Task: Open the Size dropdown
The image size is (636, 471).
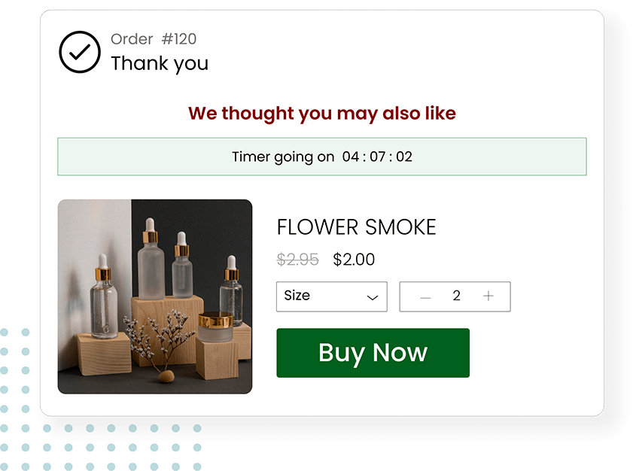Action: tap(332, 296)
